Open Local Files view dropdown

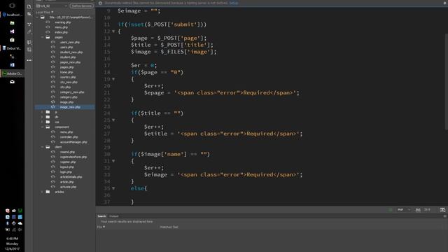45,13
